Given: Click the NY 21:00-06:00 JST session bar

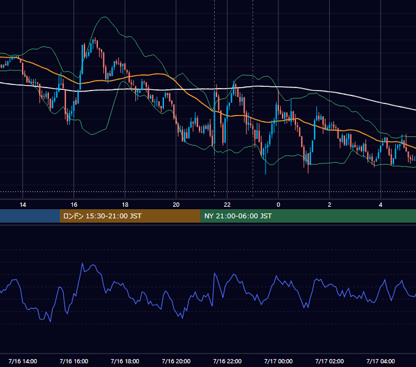Looking at the screenshot, I should click(x=308, y=216).
